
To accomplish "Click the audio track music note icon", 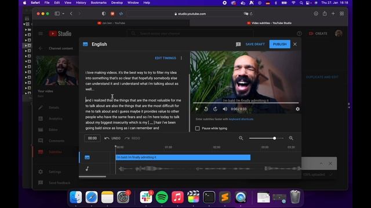I will [x=87, y=169].
